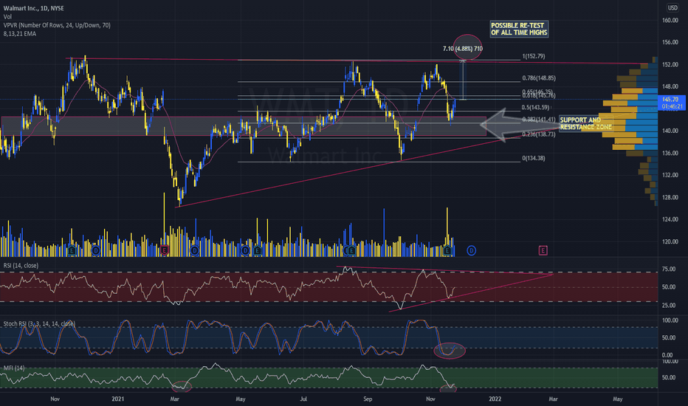This screenshot has width=688, height=406.
Task: Open the earnings E marker under August 2021
Action: pos(351,251)
